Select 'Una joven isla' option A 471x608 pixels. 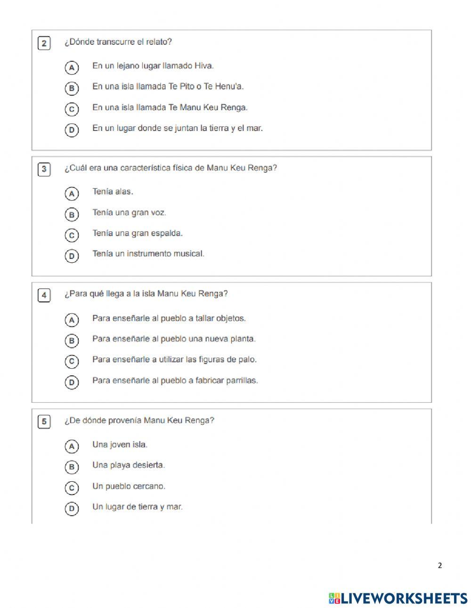pos(72,446)
